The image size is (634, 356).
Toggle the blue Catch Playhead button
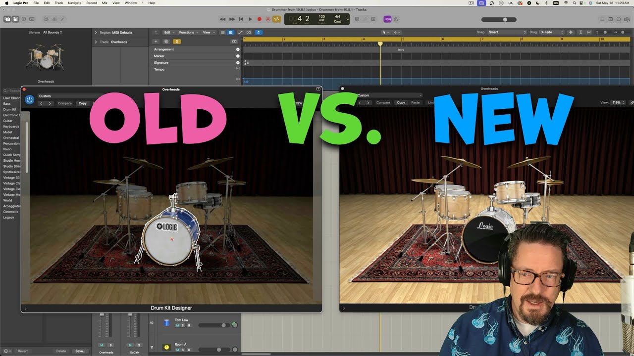point(258,32)
